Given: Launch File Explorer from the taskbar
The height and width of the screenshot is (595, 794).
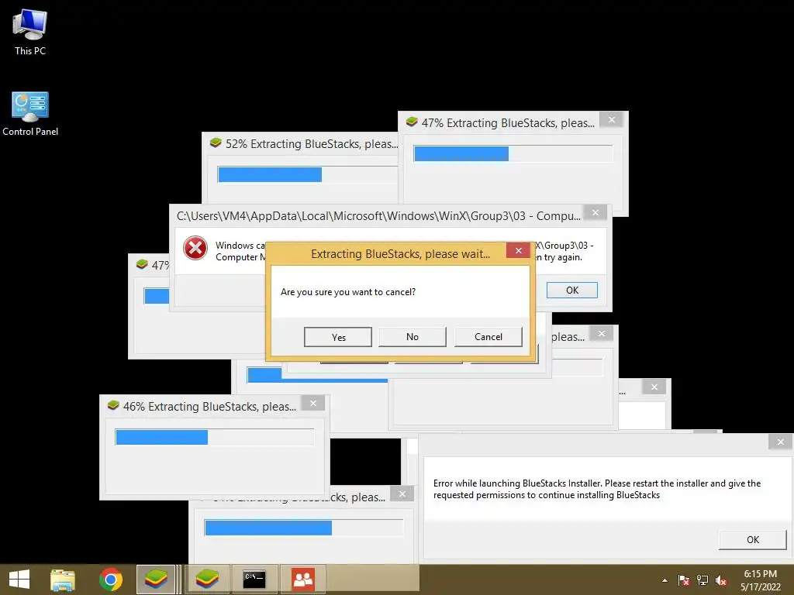Looking at the screenshot, I should pyautogui.click(x=63, y=580).
